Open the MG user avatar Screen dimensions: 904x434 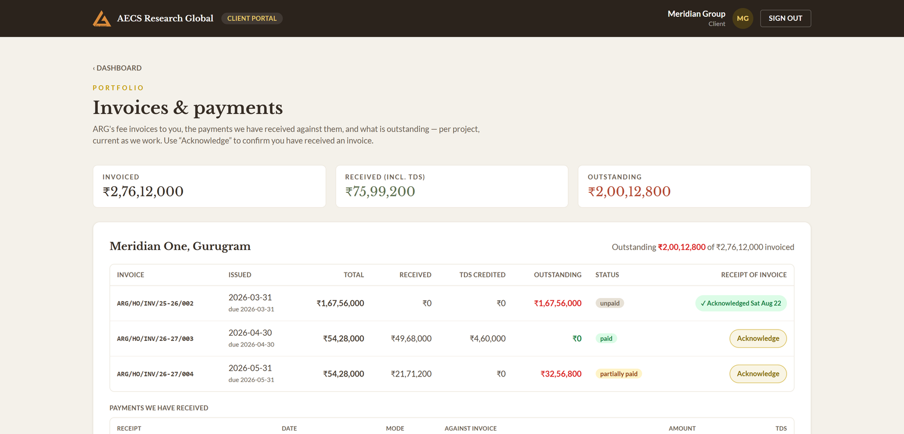pyautogui.click(x=742, y=19)
